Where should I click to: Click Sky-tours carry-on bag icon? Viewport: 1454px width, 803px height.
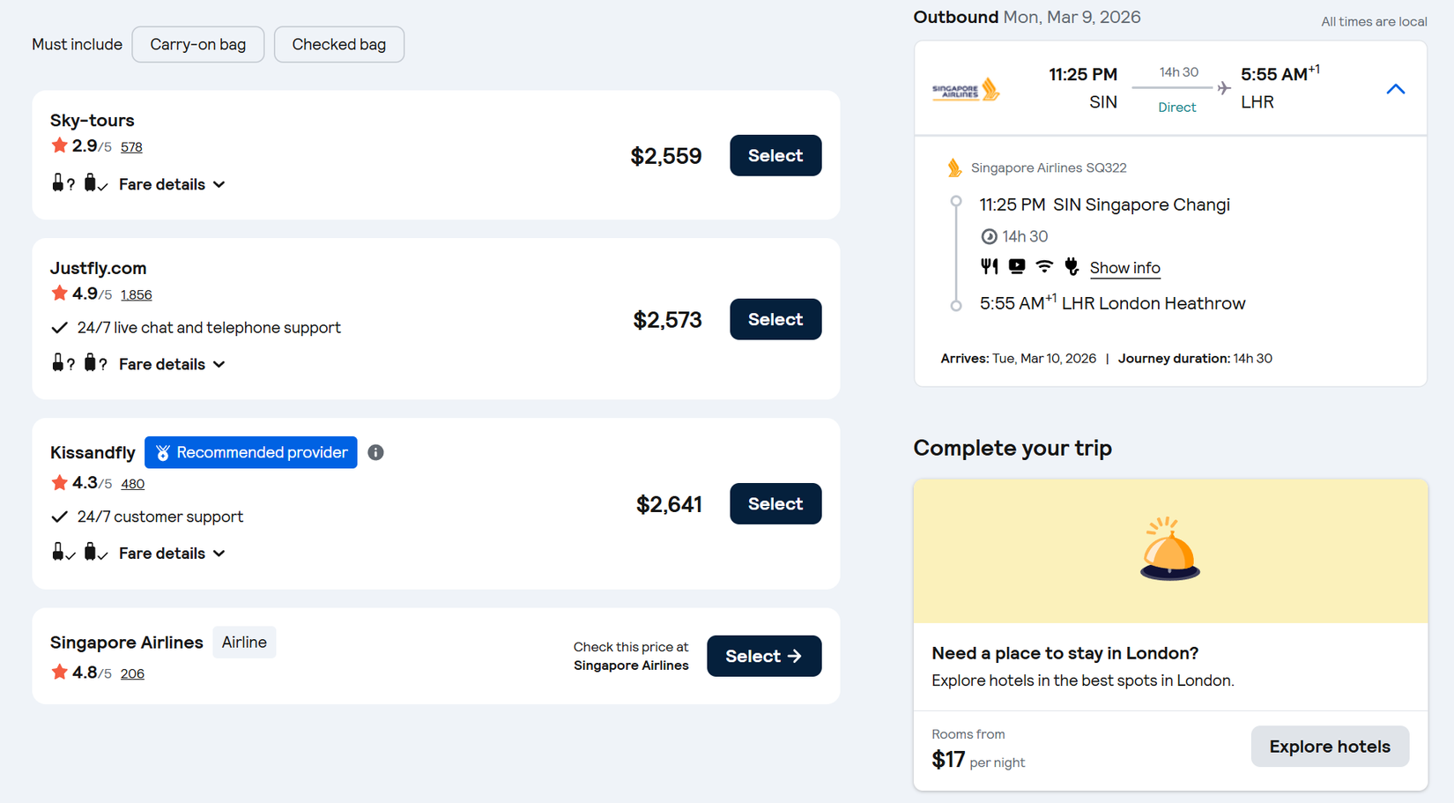click(x=58, y=183)
